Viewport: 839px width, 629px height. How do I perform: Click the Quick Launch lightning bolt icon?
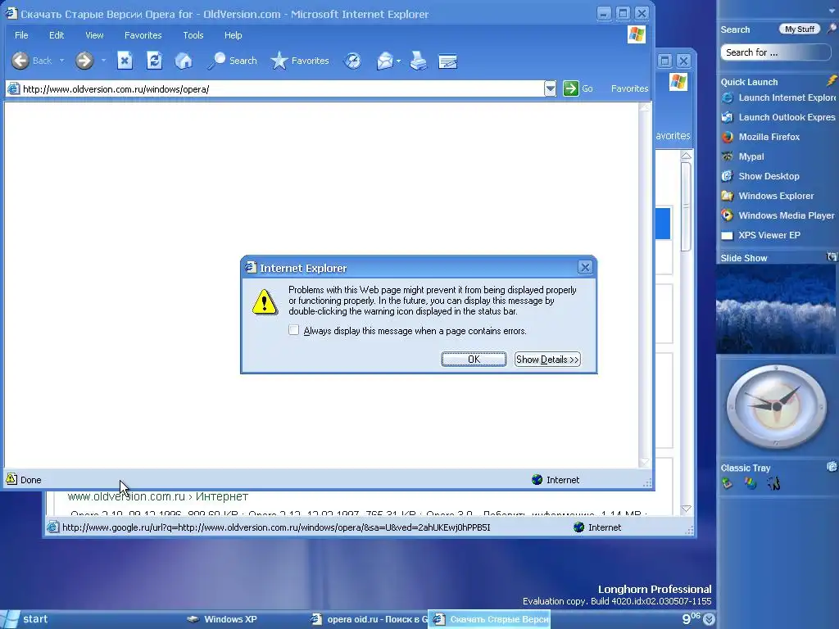coord(832,81)
